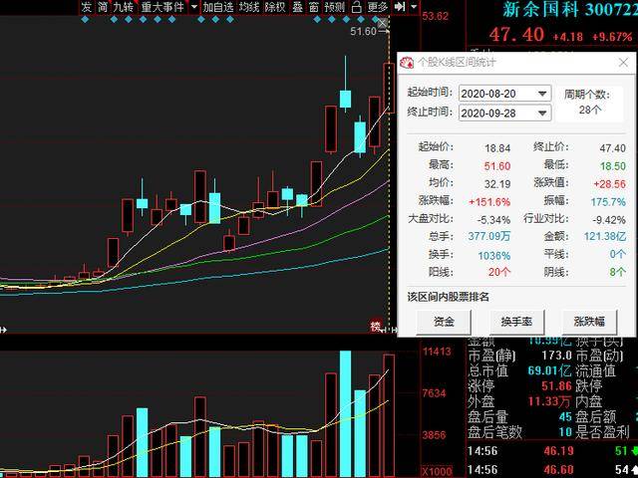Click the 资金 ranking button

tap(444, 322)
